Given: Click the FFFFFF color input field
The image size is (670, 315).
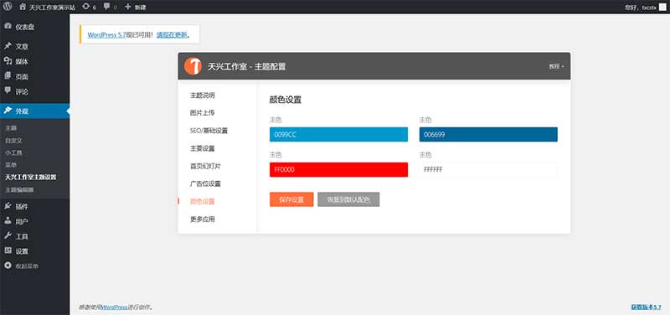Looking at the screenshot, I should point(488,170).
